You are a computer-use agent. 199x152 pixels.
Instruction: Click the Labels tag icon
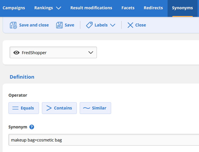(89, 25)
